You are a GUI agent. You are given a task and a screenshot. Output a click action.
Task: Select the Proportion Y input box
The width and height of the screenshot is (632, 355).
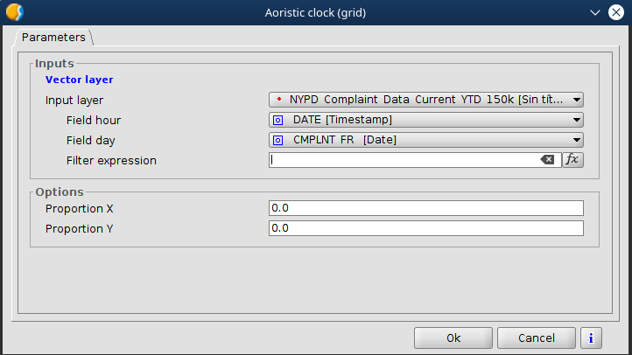pyautogui.click(x=425, y=228)
